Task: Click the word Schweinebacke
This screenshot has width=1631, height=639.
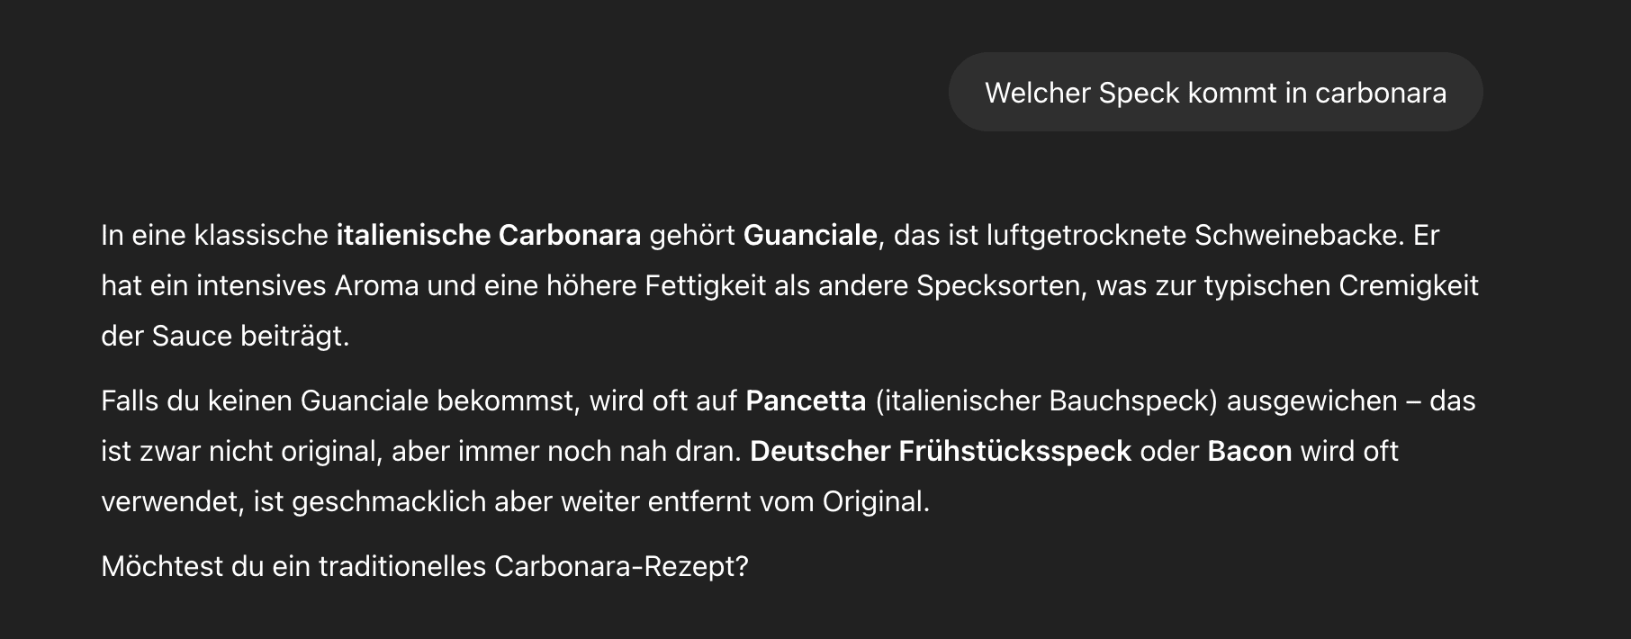Action: [1299, 236]
